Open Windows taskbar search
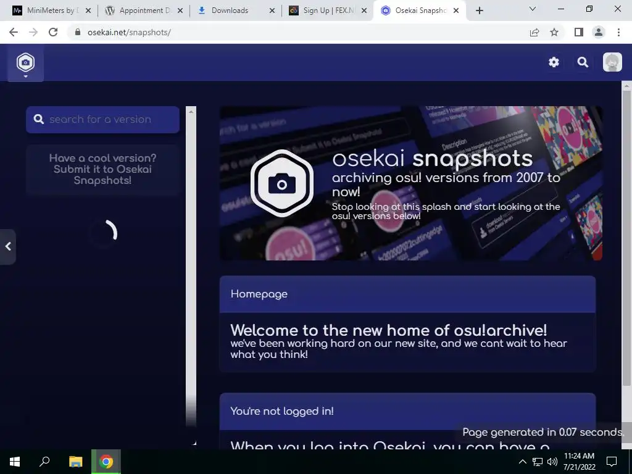This screenshot has width=632, height=474. 44,462
